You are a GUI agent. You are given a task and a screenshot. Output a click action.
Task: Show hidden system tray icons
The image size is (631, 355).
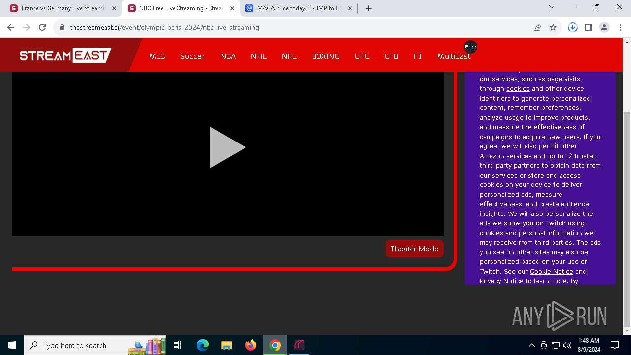pos(531,345)
